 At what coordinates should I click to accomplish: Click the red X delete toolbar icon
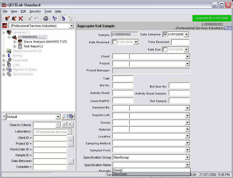[21, 18]
